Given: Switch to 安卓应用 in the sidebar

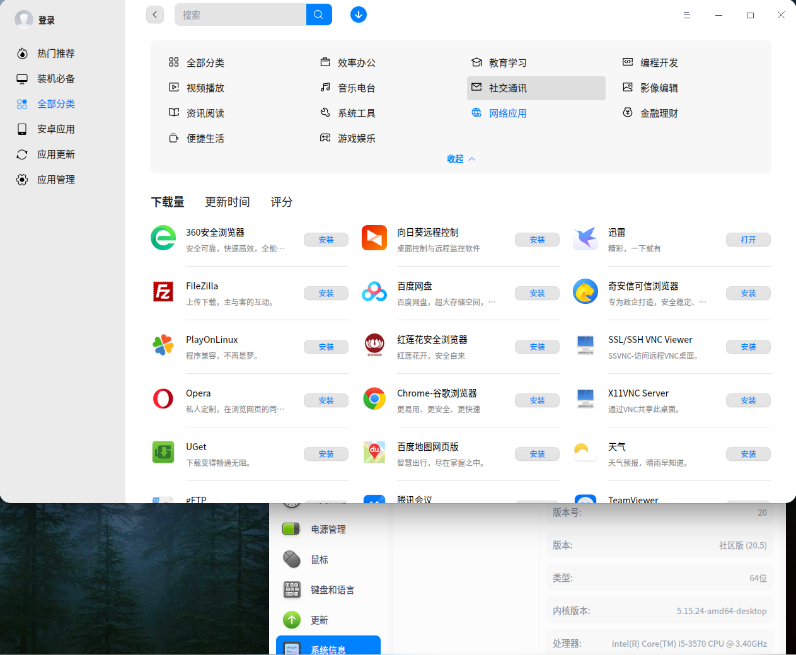Looking at the screenshot, I should (x=55, y=129).
